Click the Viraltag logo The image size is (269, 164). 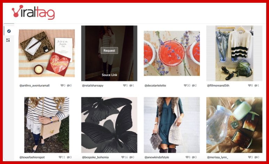pyautogui.click(x=33, y=12)
